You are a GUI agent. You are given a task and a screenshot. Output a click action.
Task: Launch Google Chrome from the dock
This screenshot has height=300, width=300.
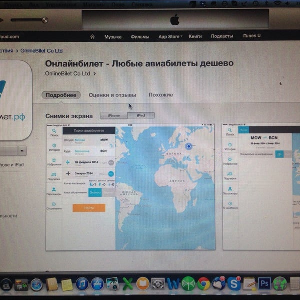tap(204, 284)
